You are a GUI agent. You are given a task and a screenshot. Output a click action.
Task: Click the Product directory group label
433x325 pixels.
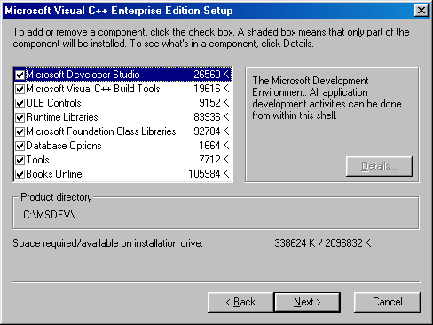[x=56, y=197]
